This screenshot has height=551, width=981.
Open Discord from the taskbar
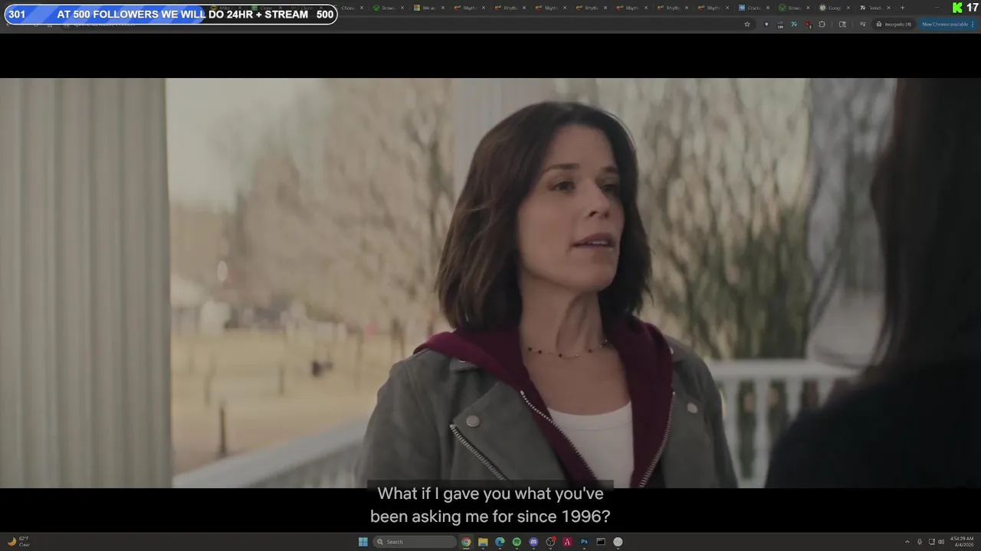point(533,542)
